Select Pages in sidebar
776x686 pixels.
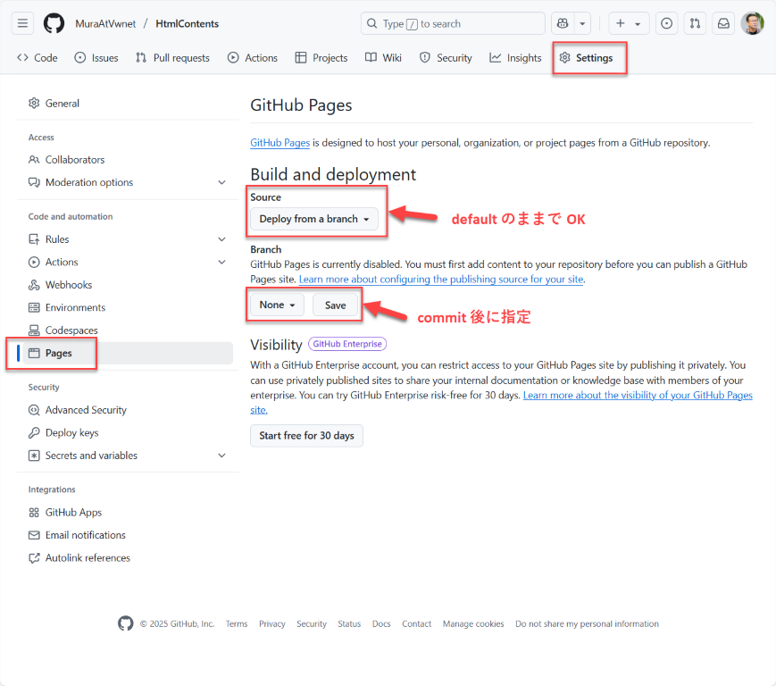(128, 354)
